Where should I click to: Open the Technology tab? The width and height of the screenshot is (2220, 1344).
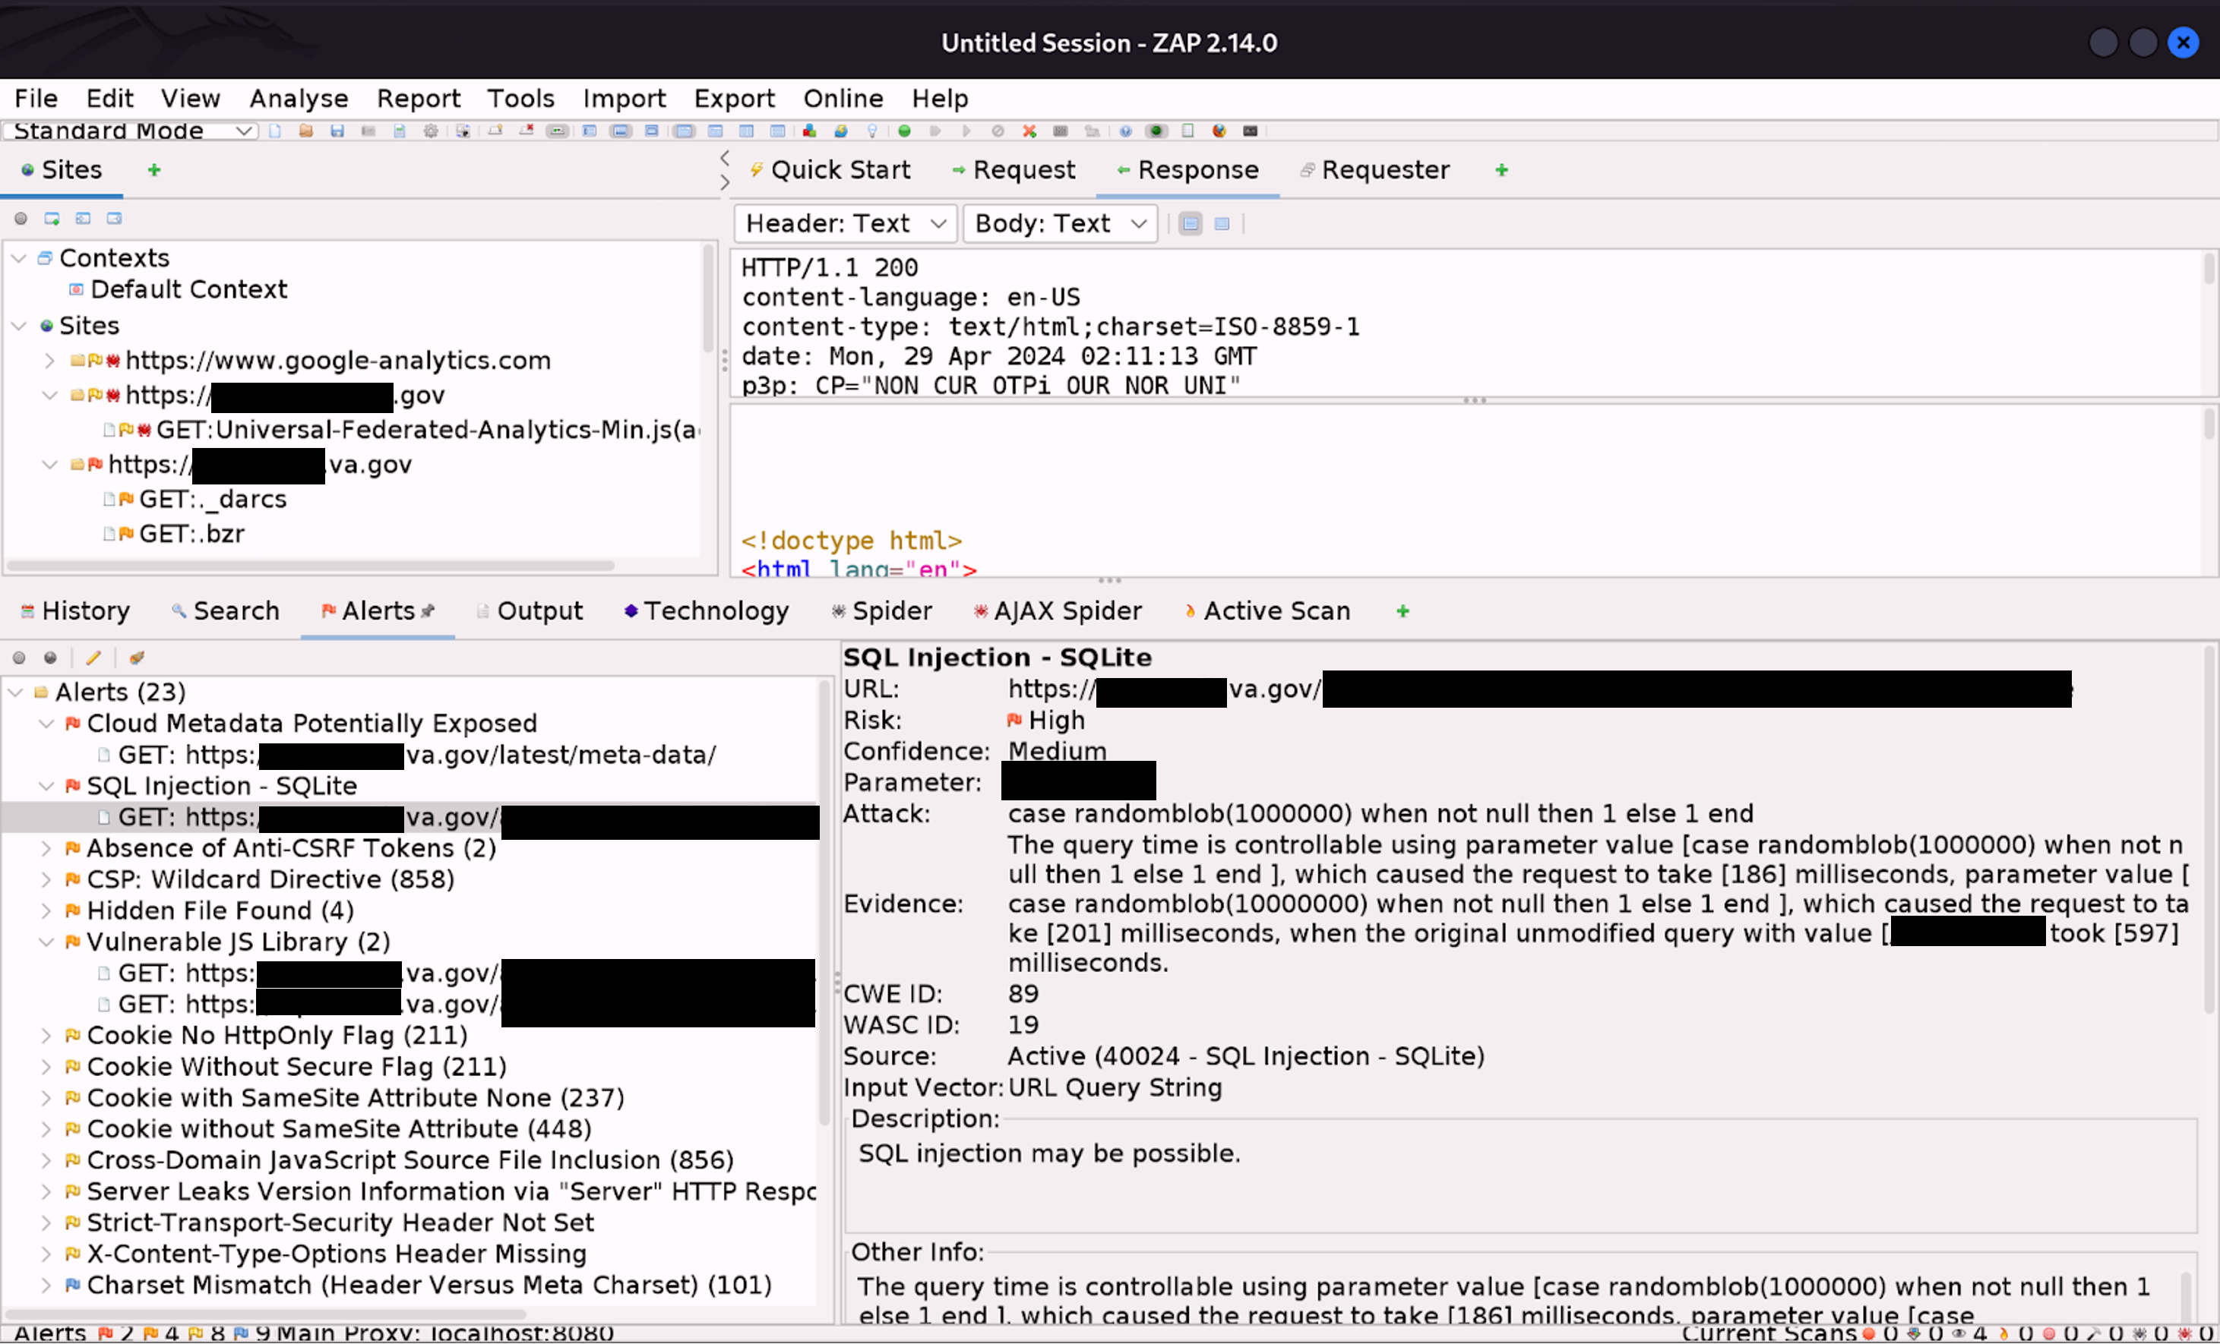[707, 611]
